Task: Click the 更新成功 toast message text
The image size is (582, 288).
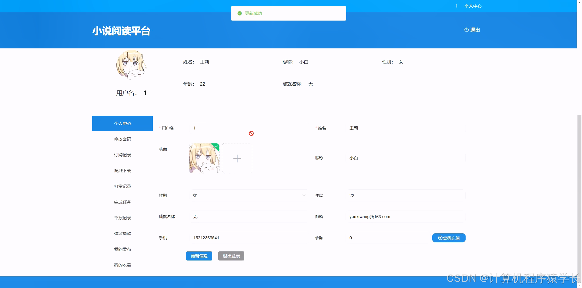Action: [x=253, y=13]
